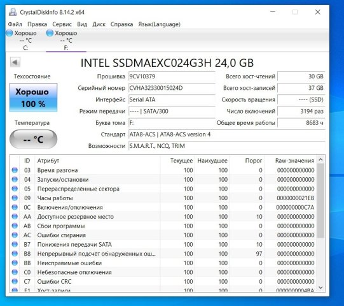Viewport: 344px width, 306px height.
Task: Click status icon of Включения/отключения row
Action: 15,207
